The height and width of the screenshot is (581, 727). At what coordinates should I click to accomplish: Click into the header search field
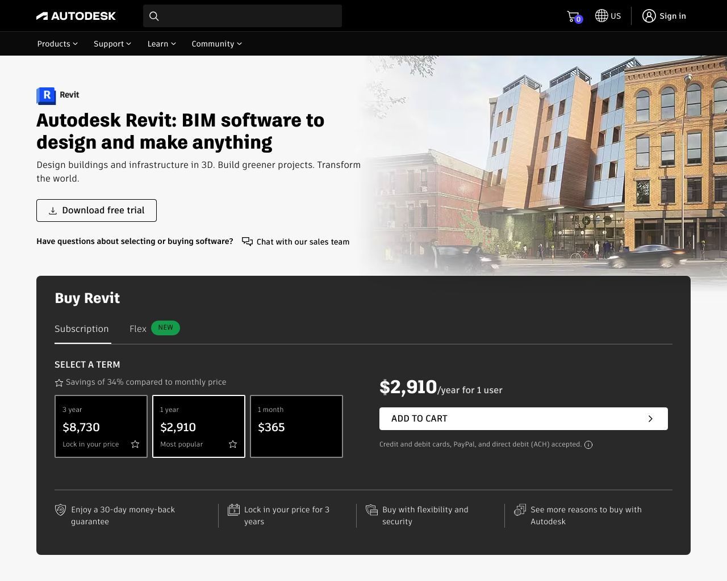(x=250, y=16)
